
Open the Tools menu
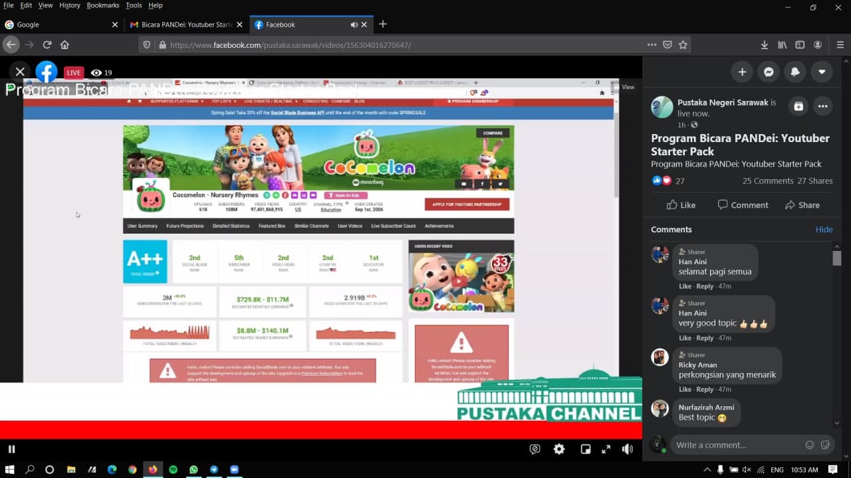(x=134, y=5)
